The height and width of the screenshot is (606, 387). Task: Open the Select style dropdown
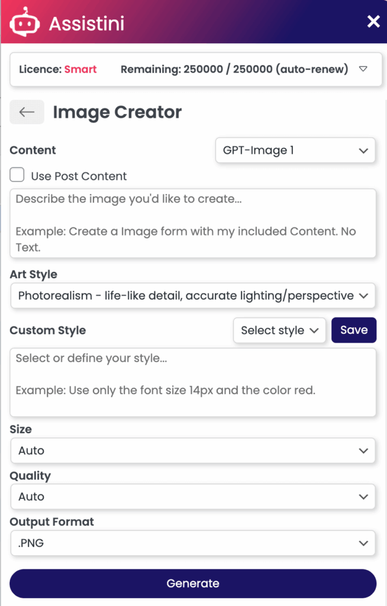[x=279, y=330]
